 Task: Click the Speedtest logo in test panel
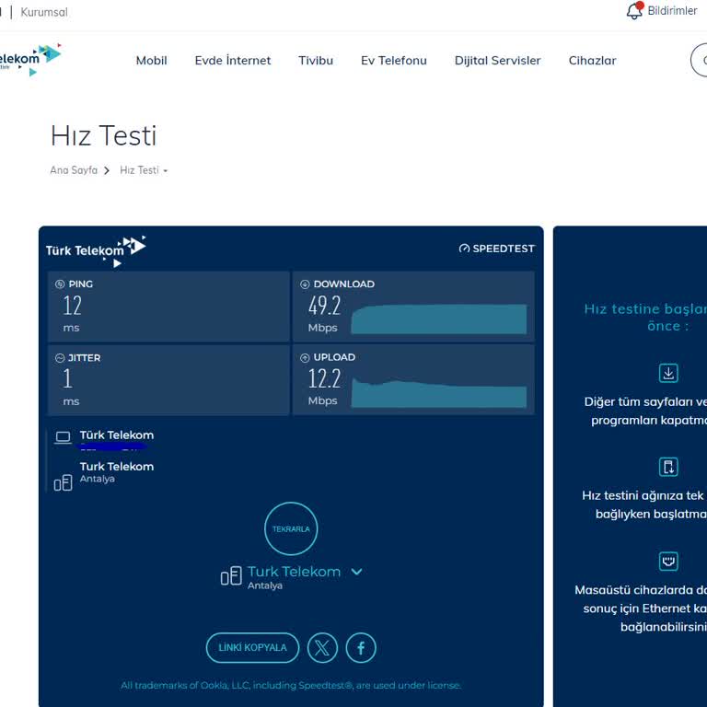496,249
